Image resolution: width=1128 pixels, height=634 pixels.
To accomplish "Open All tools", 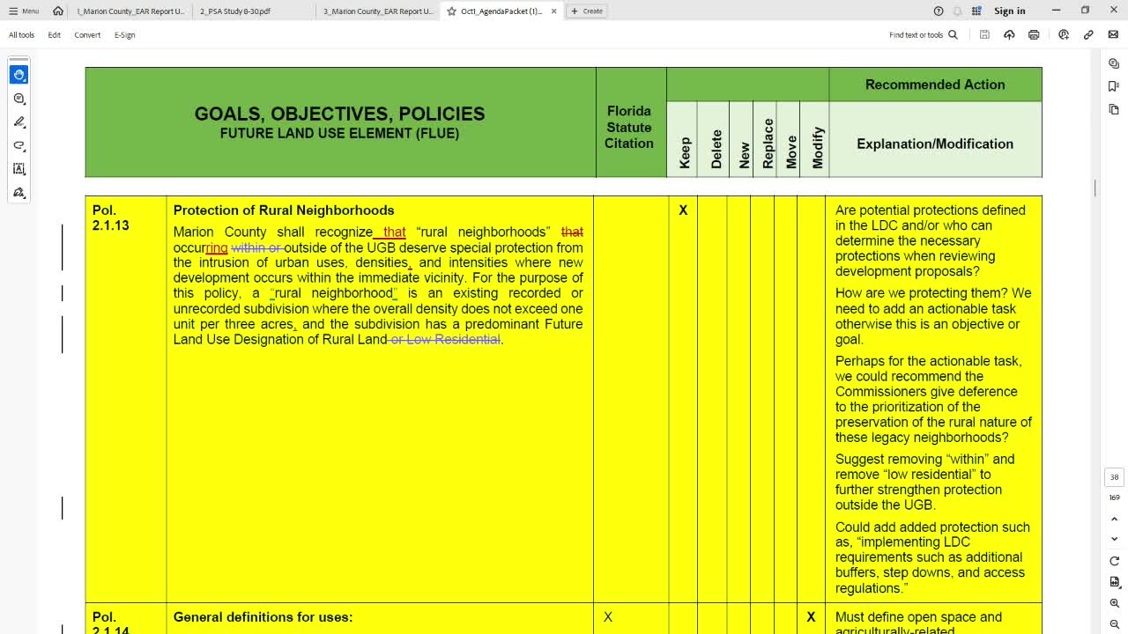I will (x=21, y=35).
